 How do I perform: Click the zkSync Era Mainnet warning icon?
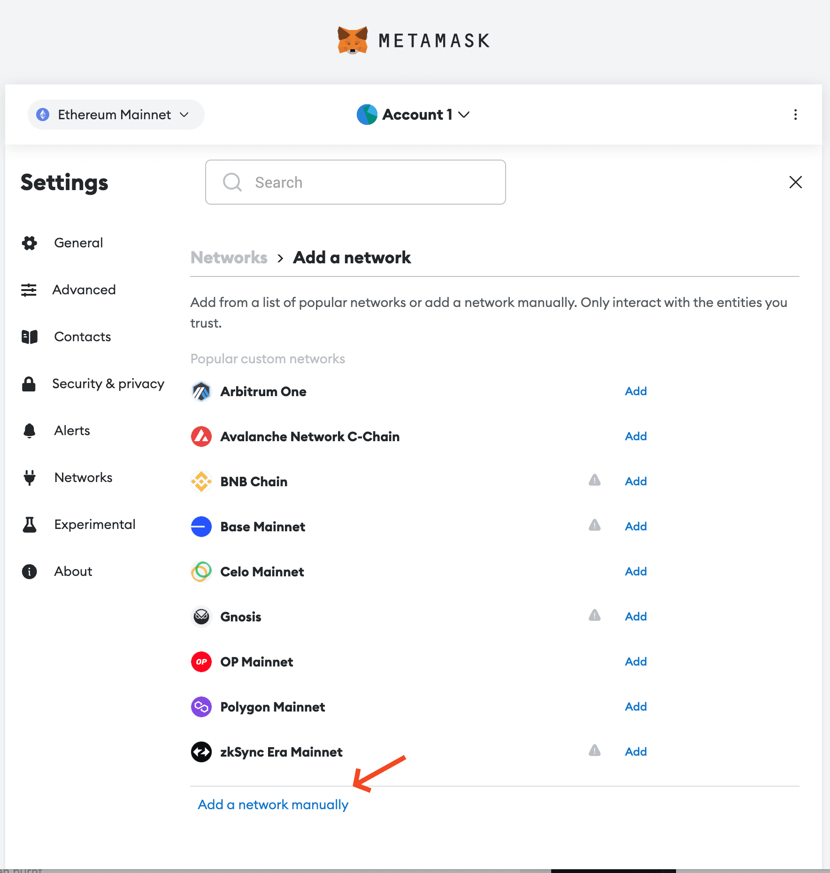(594, 750)
